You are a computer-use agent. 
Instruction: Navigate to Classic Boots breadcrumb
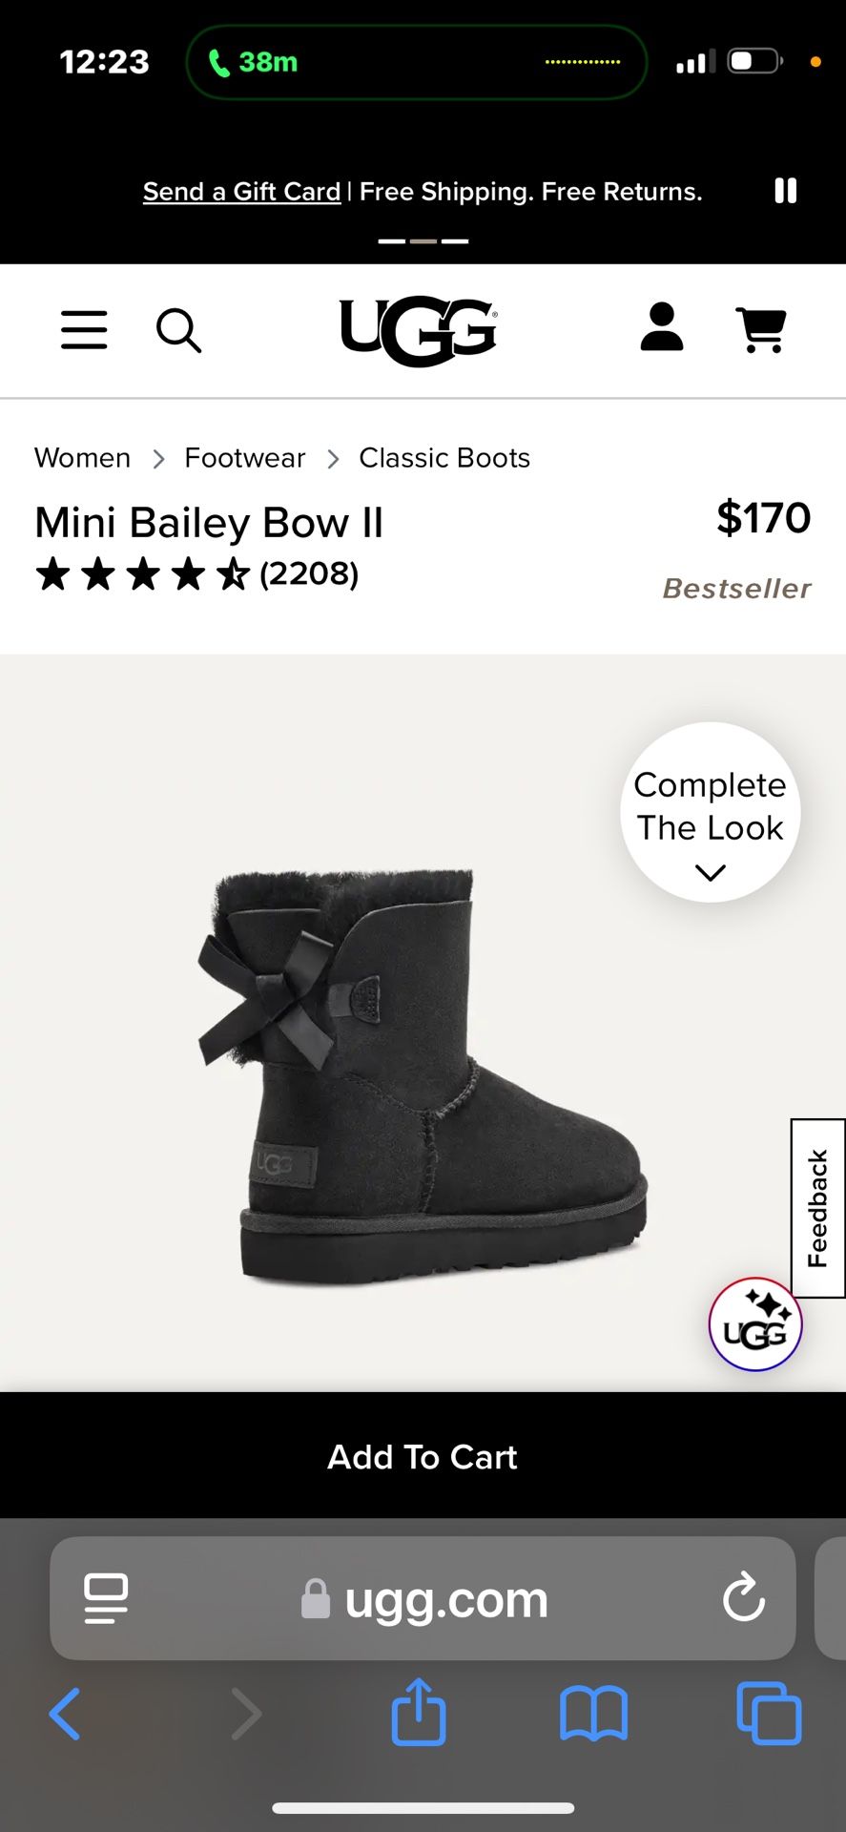coord(444,458)
